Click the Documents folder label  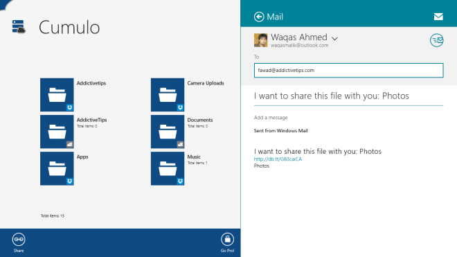click(200, 120)
